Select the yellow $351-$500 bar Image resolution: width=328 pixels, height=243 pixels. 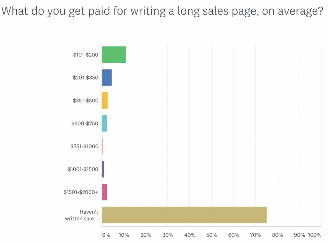tap(105, 100)
